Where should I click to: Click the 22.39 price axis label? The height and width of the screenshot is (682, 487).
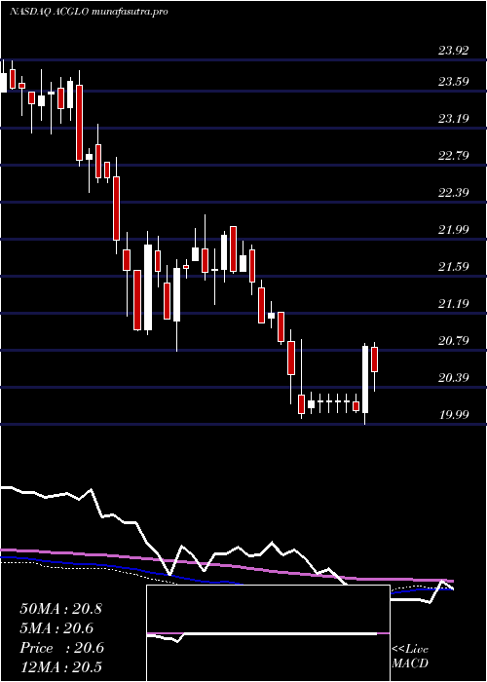454,192
